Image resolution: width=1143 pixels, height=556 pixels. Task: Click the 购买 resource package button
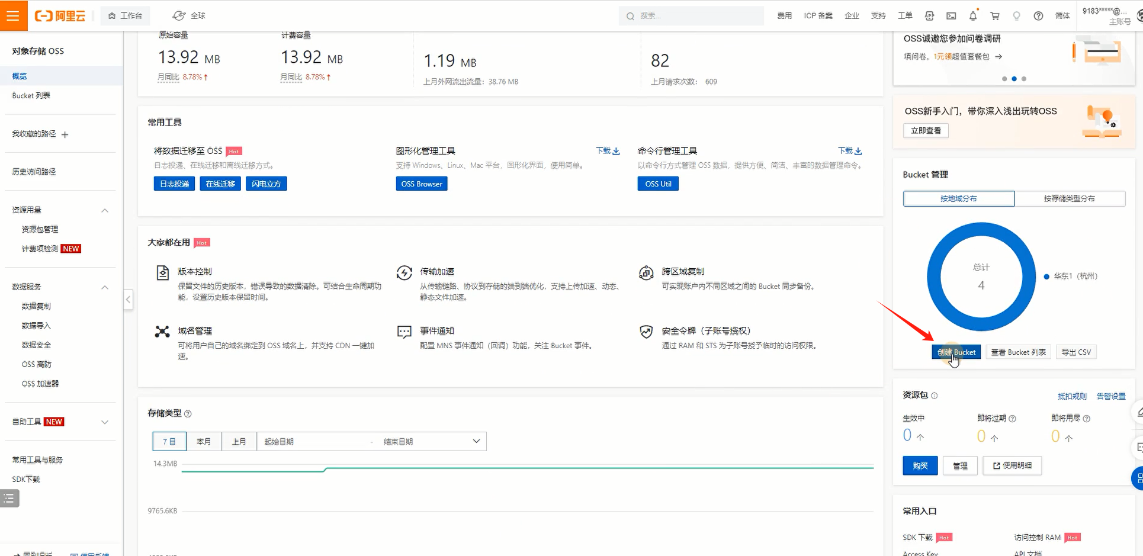(920, 466)
